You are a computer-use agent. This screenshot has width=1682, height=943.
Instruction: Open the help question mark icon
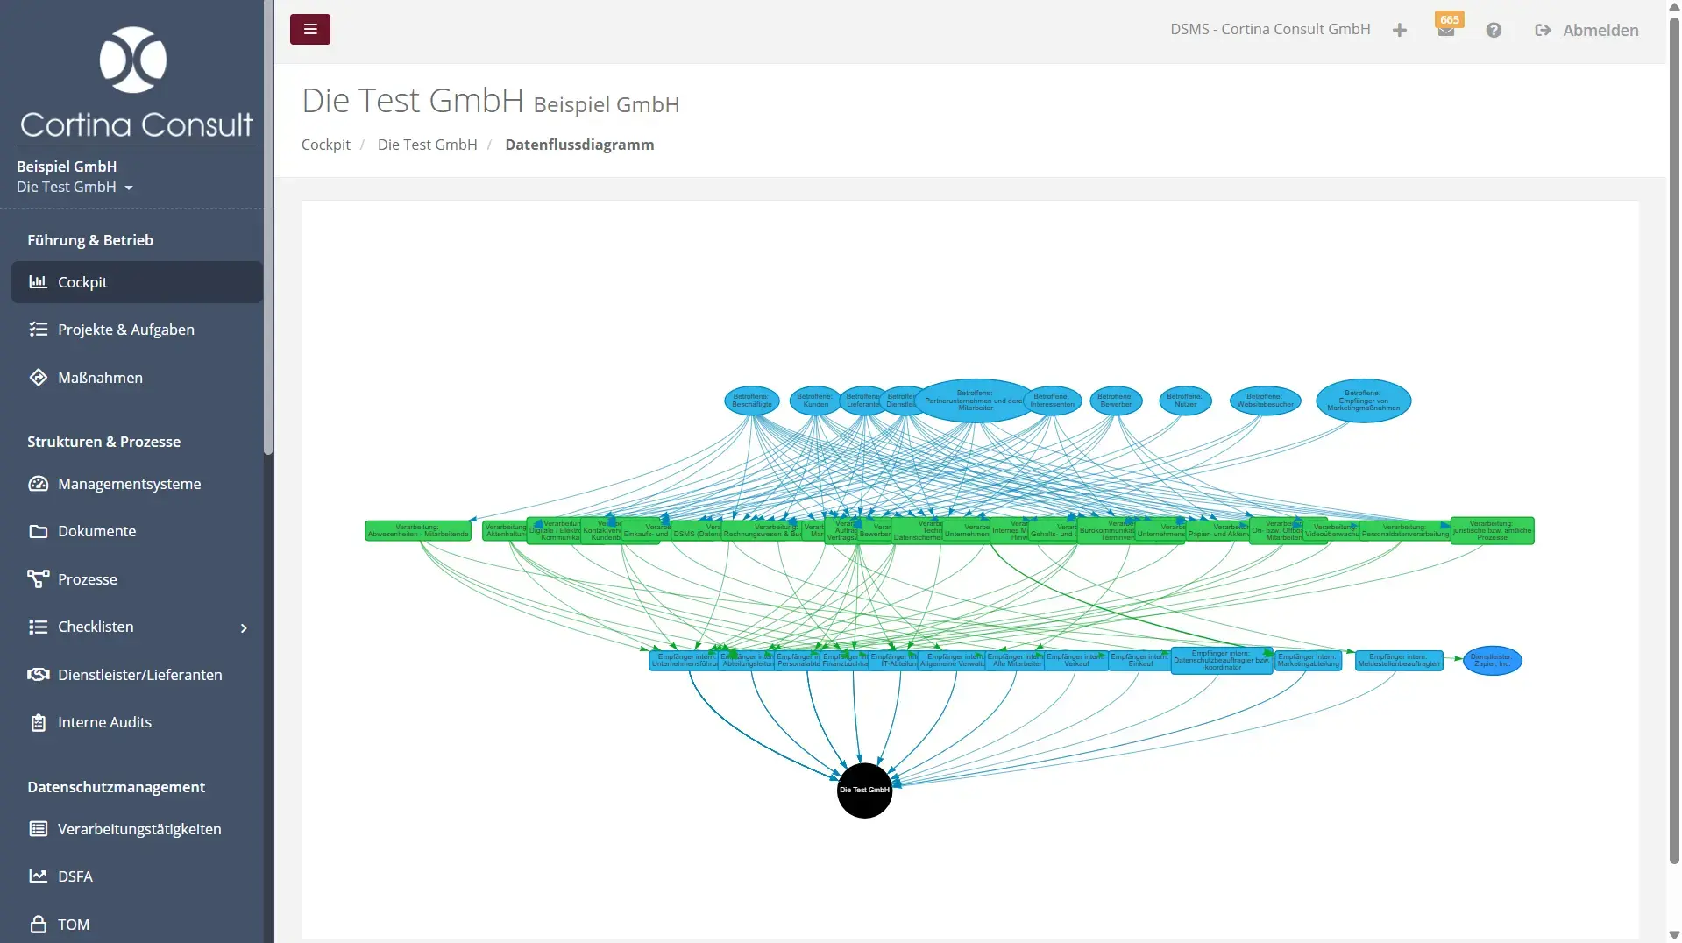tap(1494, 31)
